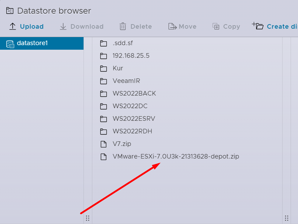Click the left pane resize grip dots
298x224 pixels.
pos(88,218)
